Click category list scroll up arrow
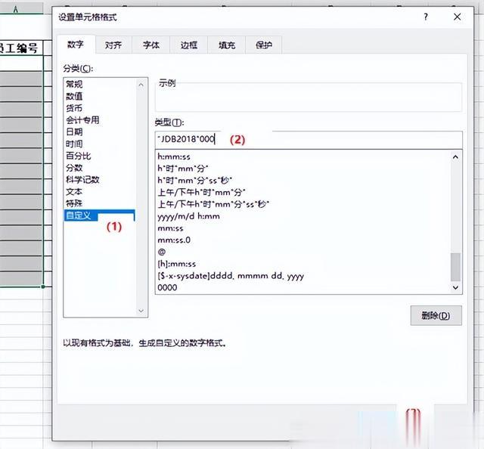Viewport: 484px width, 449px height. [141, 85]
